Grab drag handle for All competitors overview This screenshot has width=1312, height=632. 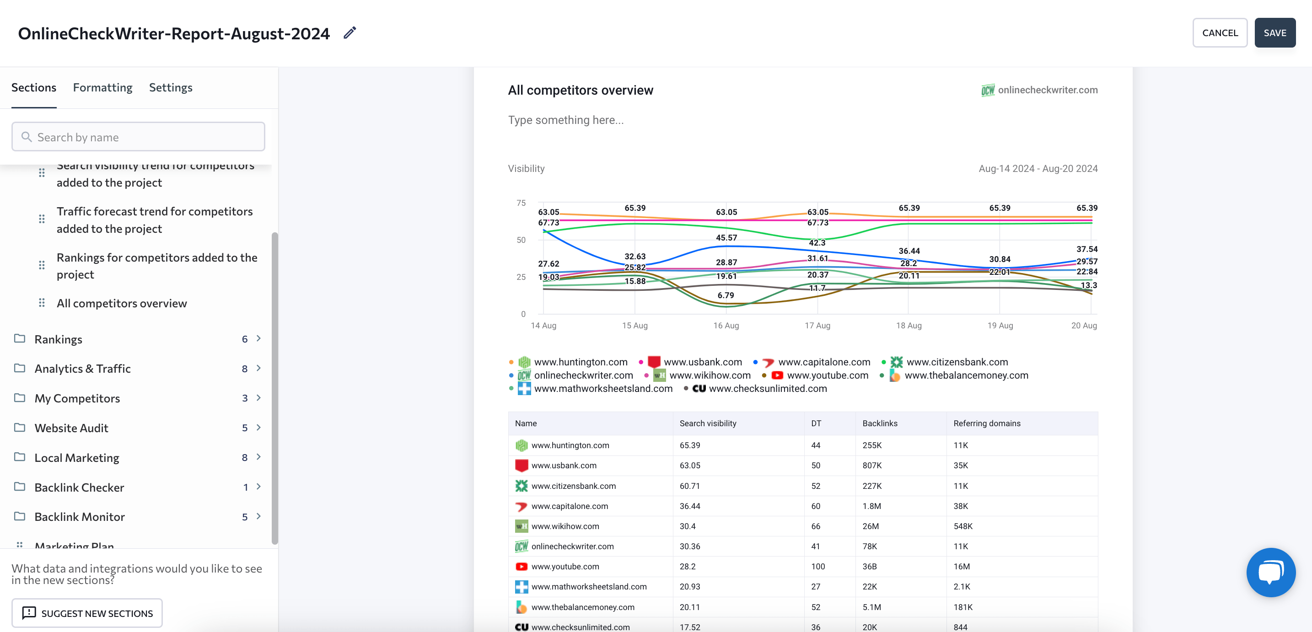42,303
